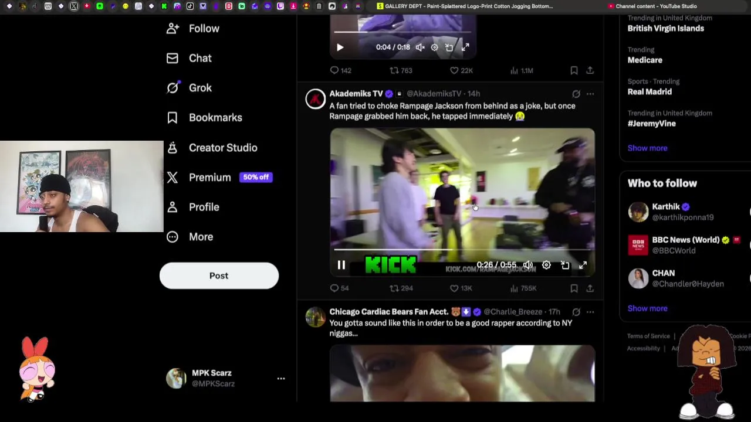Image resolution: width=751 pixels, height=422 pixels.
Task: View analytics for 755K views post
Action: 523,288
